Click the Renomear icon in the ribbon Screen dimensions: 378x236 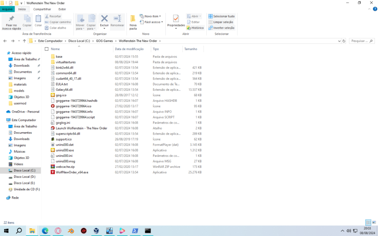click(117, 19)
